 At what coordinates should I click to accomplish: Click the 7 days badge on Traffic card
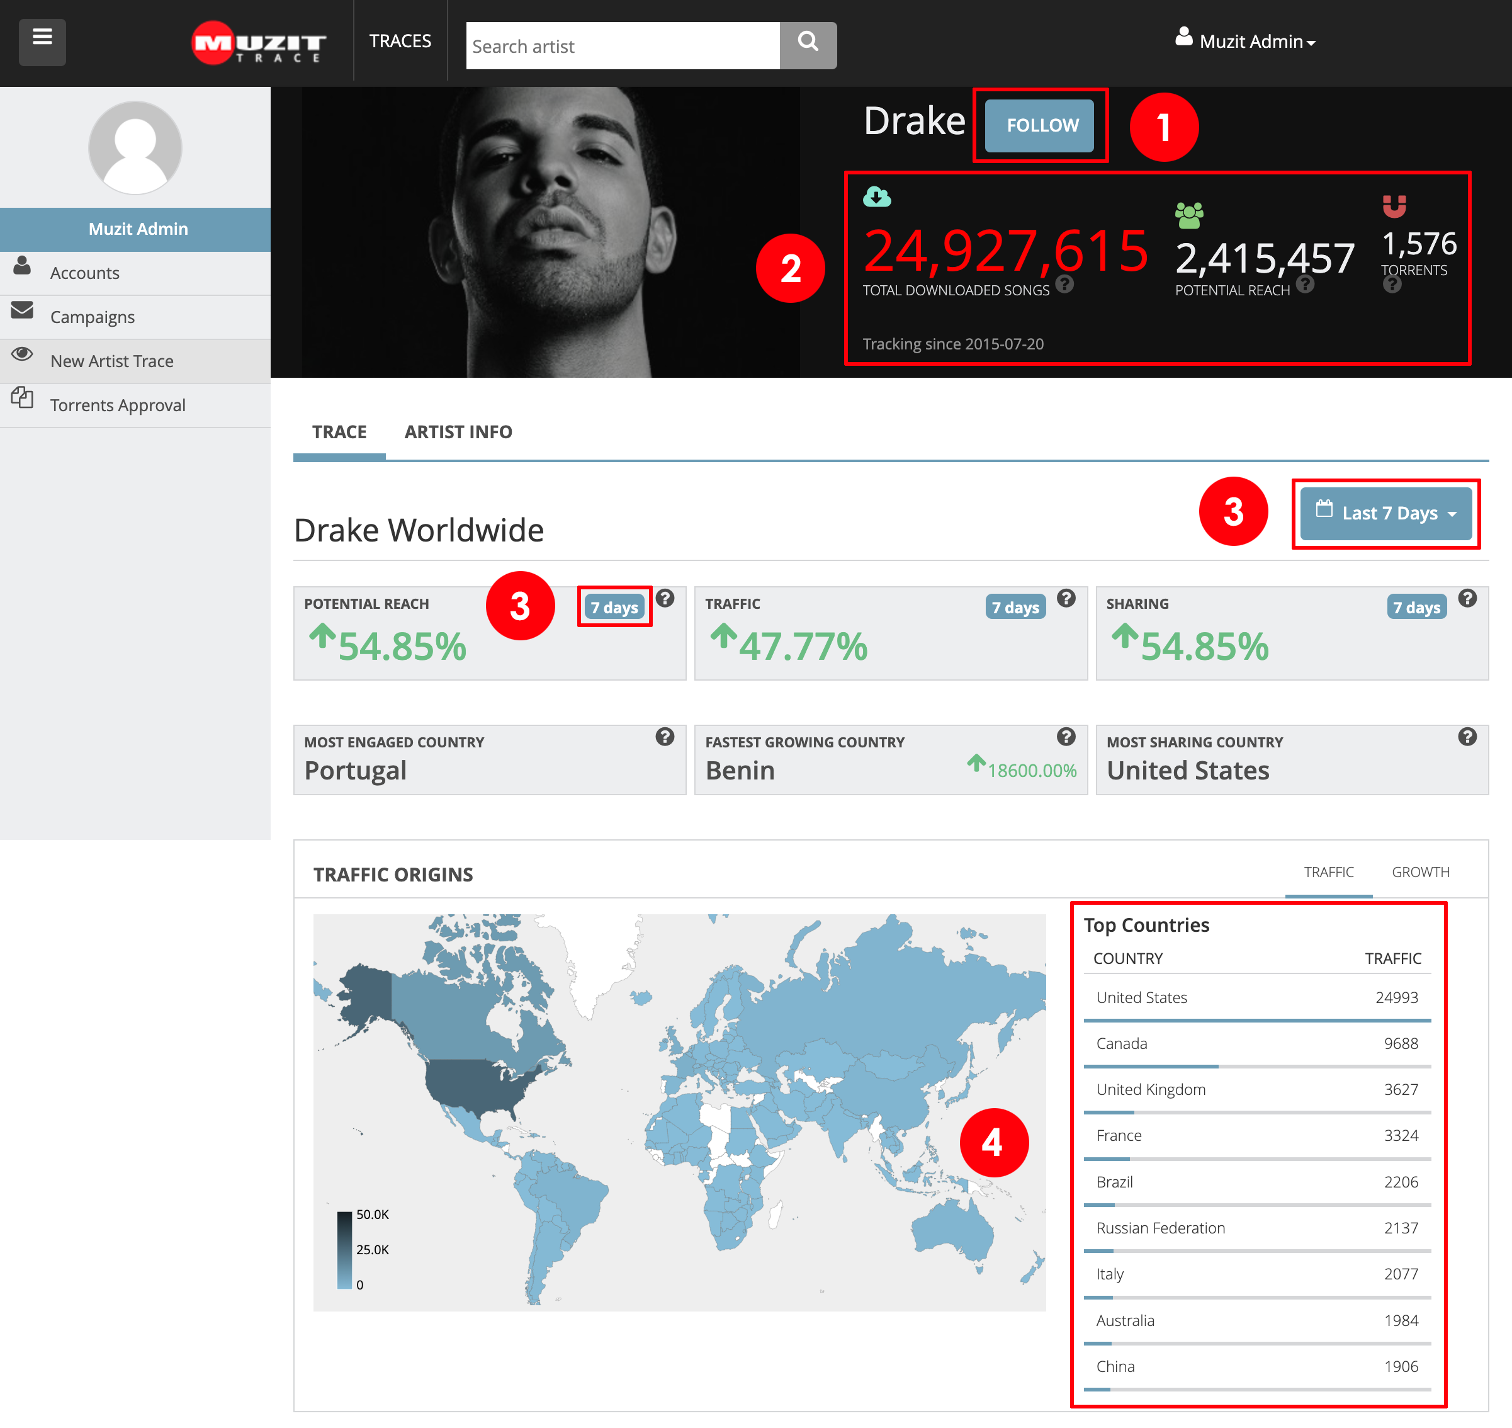[x=1016, y=607]
